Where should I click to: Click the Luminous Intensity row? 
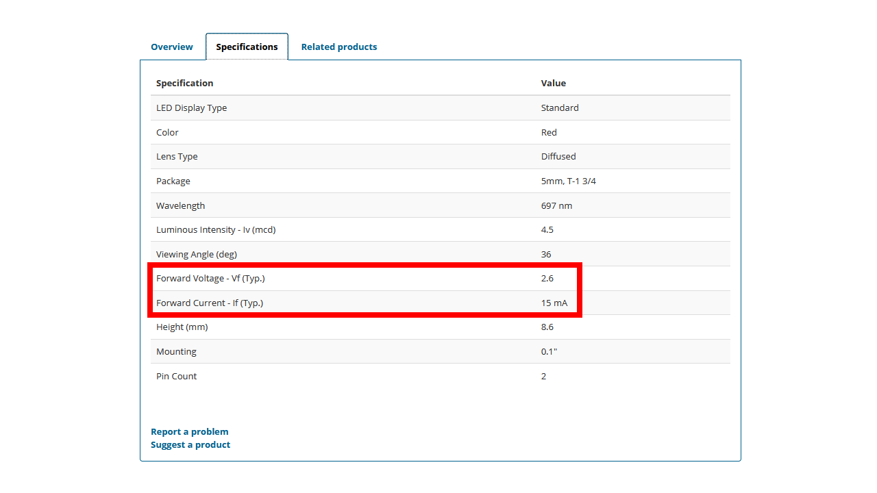click(216, 229)
